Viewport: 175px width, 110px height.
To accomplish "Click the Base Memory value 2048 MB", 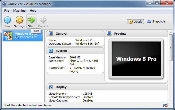I will point(75,57).
